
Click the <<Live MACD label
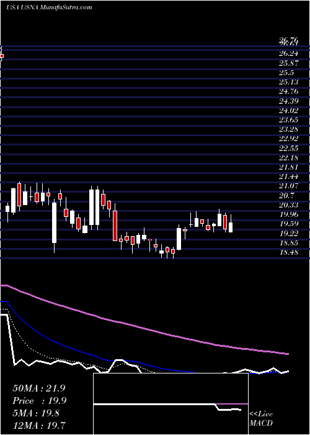261,419
